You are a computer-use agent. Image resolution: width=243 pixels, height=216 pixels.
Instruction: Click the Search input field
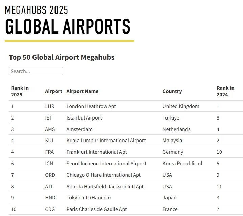pos(36,71)
